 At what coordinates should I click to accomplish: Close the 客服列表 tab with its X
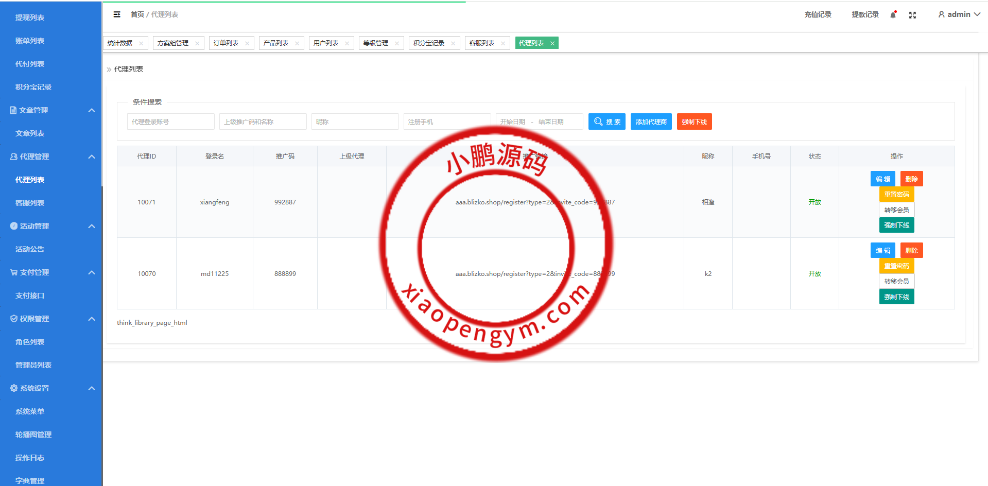pos(503,43)
